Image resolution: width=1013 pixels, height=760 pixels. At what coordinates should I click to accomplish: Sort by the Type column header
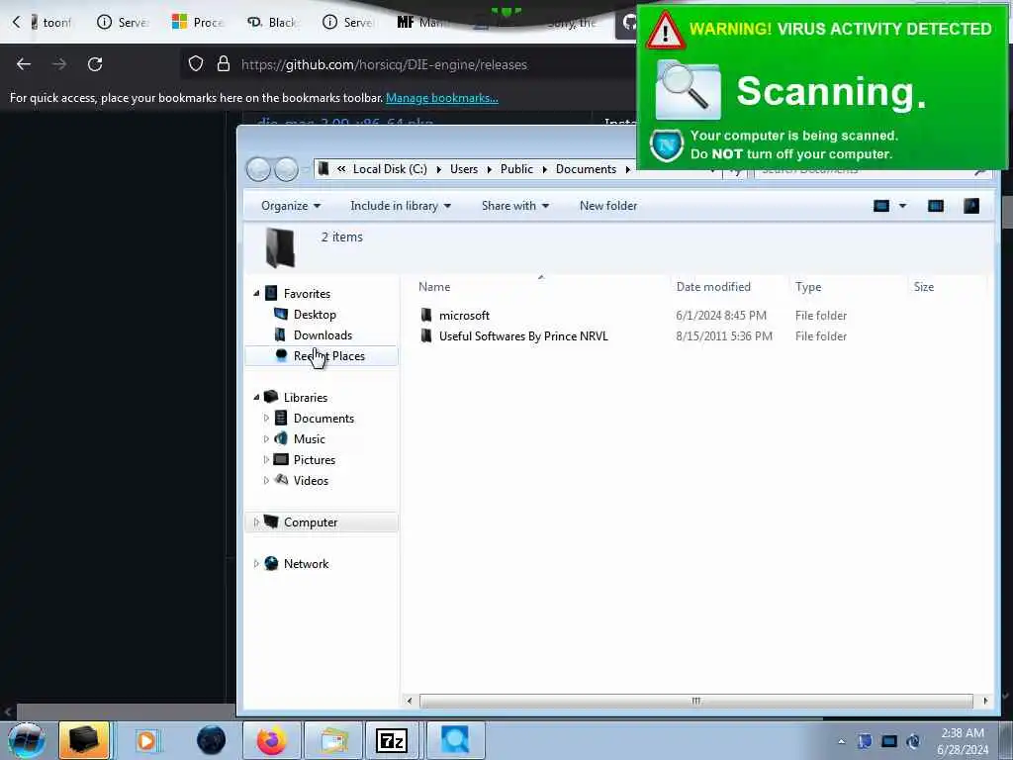[808, 286]
